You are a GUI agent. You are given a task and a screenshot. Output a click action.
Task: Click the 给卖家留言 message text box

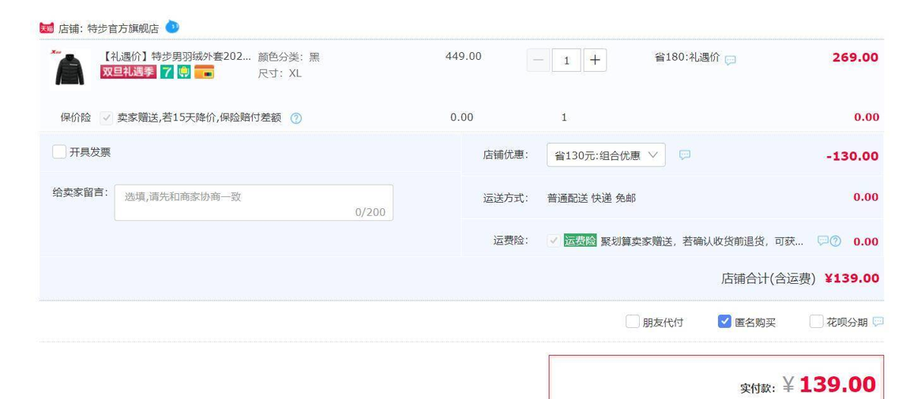tap(254, 203)
